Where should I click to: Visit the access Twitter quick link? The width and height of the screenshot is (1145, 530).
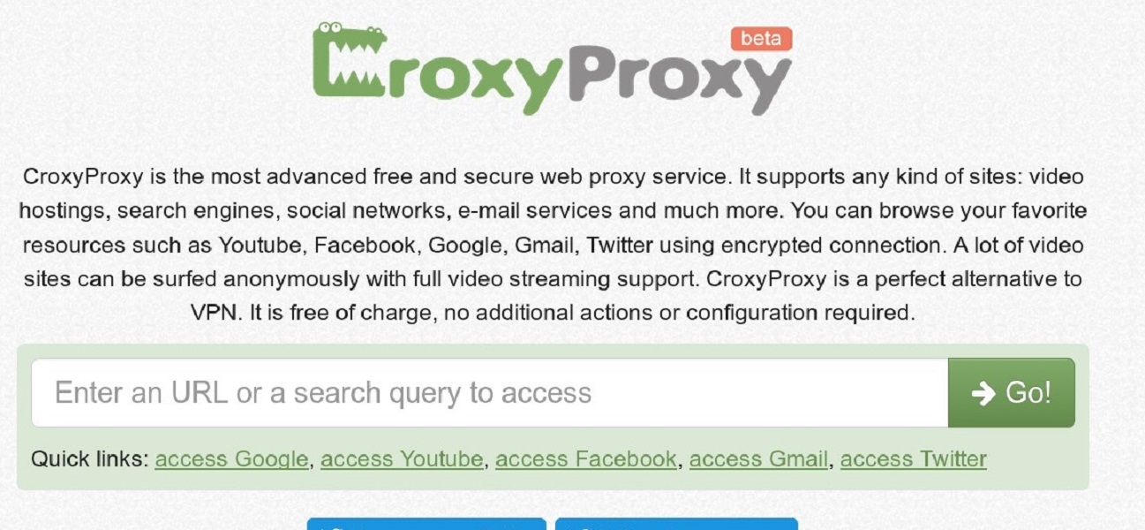(x=914, y=459)
